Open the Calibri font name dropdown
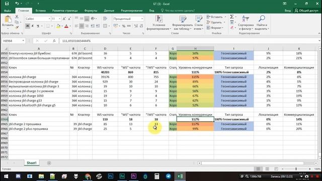The width and height of the screenshot is (322, 181). pos(49,19)
